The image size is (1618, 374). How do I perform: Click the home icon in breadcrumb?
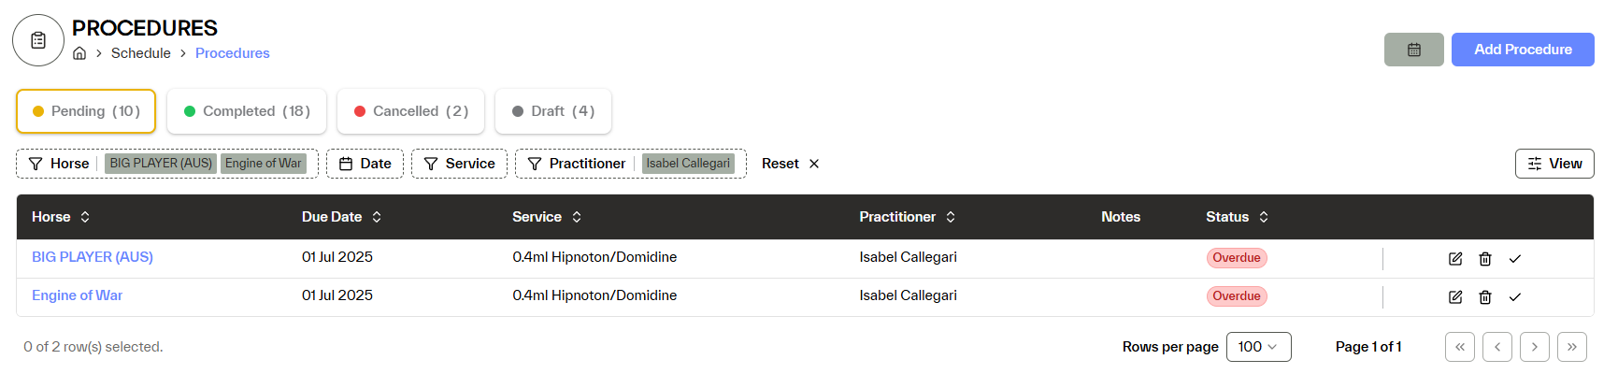(79, 53)
